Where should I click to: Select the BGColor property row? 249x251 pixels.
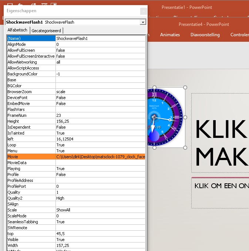tap(76, 86)
